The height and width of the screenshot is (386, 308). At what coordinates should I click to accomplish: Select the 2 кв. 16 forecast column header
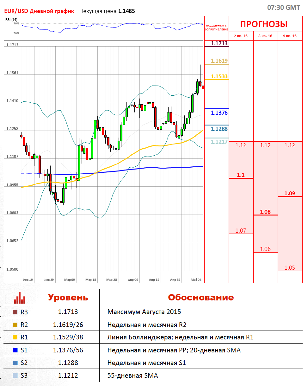click(x=241, y=36)
